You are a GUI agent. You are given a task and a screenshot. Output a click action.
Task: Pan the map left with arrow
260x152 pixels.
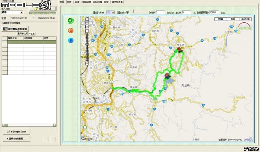[83, 23]
